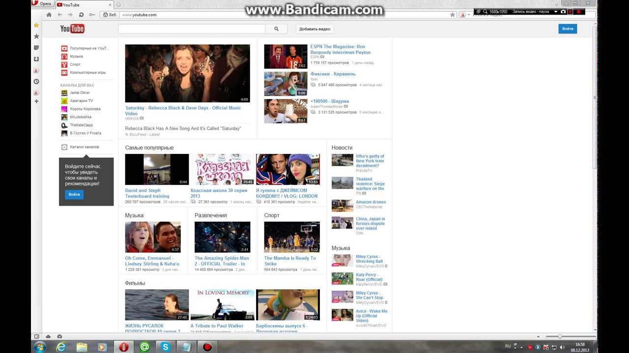Click the Opera menu button
629x353 pixels.
pyautogui.click(x=42, y=4)
